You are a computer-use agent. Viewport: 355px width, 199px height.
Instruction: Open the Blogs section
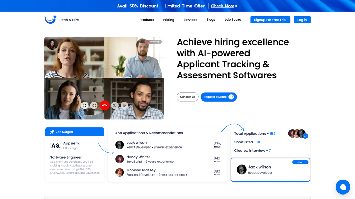211,20
